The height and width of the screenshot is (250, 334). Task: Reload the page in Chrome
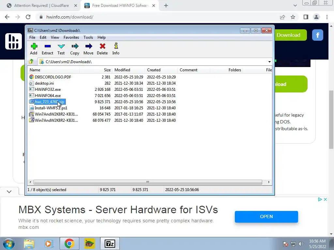click(28, 17)
